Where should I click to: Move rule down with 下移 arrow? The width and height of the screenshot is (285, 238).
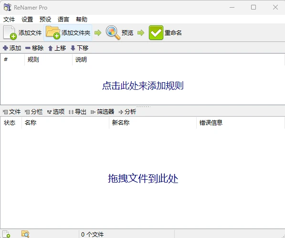tap(73, 48)
